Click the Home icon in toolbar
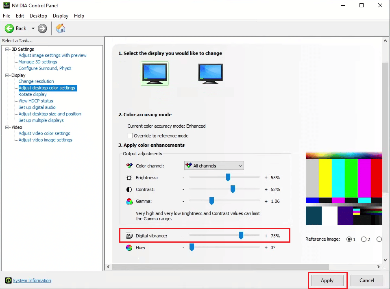The width and height of the screenshot is (390, 289). [x=61, y=28]
